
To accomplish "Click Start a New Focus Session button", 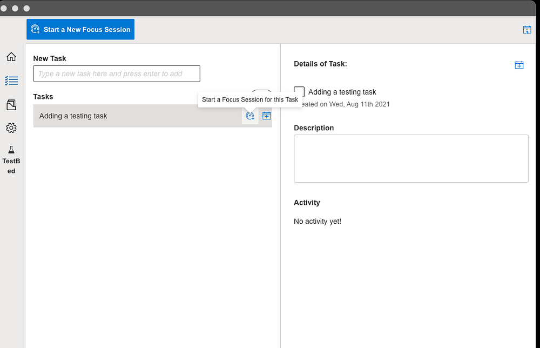I will click(80, 30).
